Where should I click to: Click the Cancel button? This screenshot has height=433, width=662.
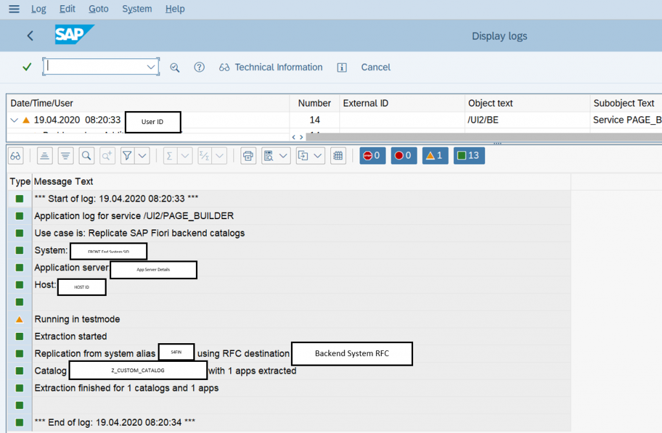point(376,67)
